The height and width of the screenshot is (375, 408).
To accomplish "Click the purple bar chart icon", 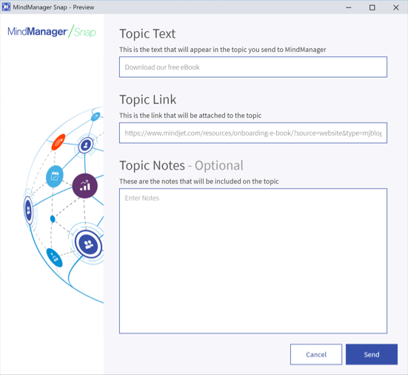I will pos(85,186).
